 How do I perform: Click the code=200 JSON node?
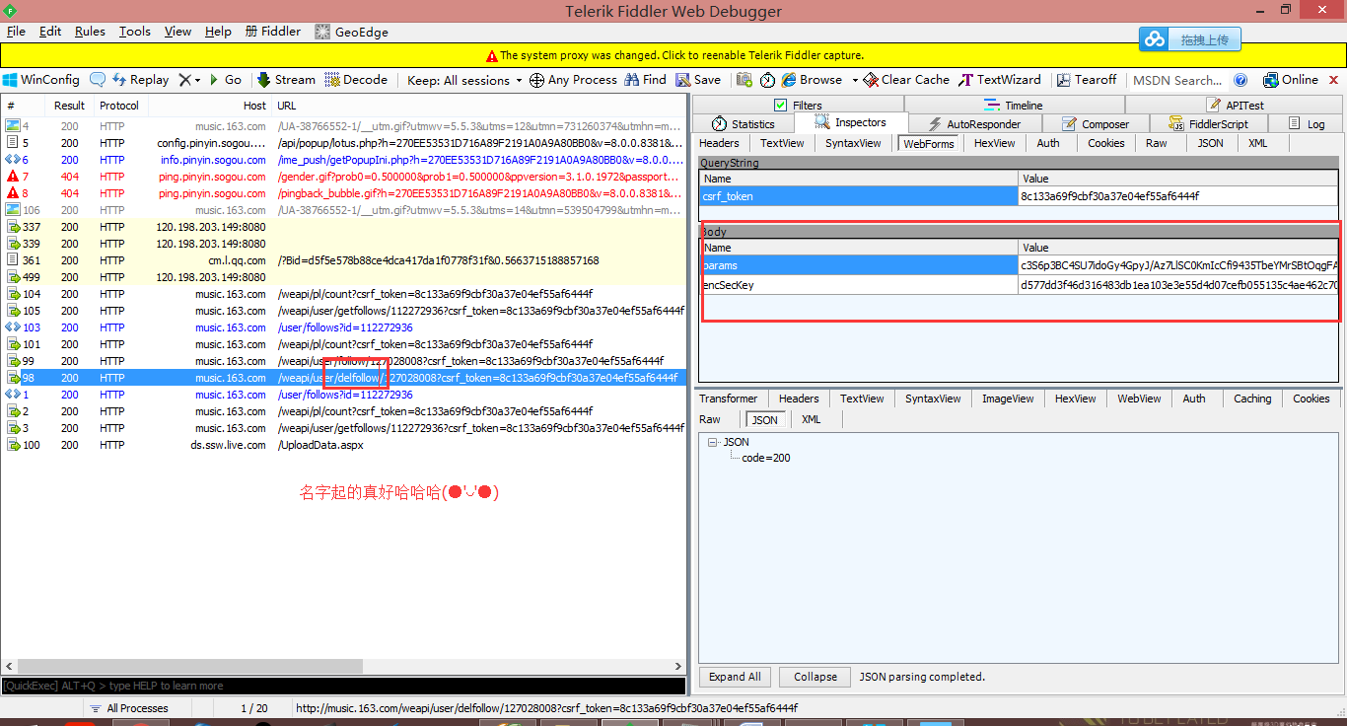pos(766,458)
